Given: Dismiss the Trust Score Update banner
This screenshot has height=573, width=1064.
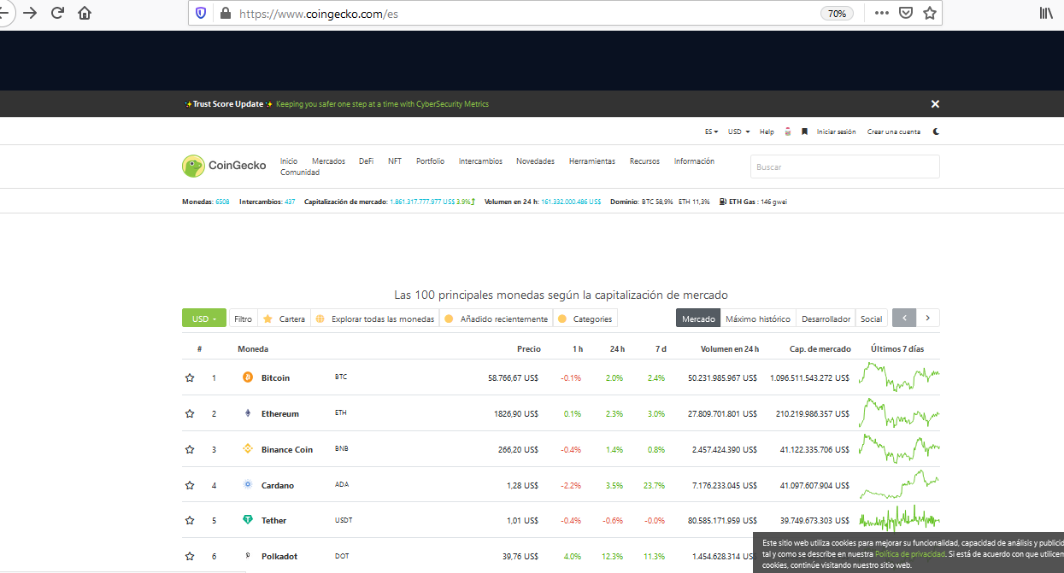Looking at the screenshot, I should 935,103.
